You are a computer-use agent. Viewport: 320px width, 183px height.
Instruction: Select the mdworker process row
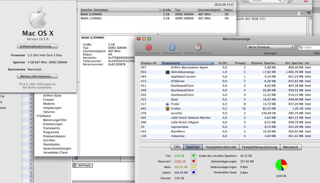[229, 136]
